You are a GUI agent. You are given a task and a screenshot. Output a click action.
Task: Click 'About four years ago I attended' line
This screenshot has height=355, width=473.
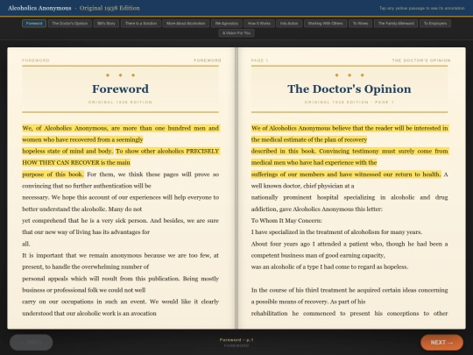coord(349,244)
